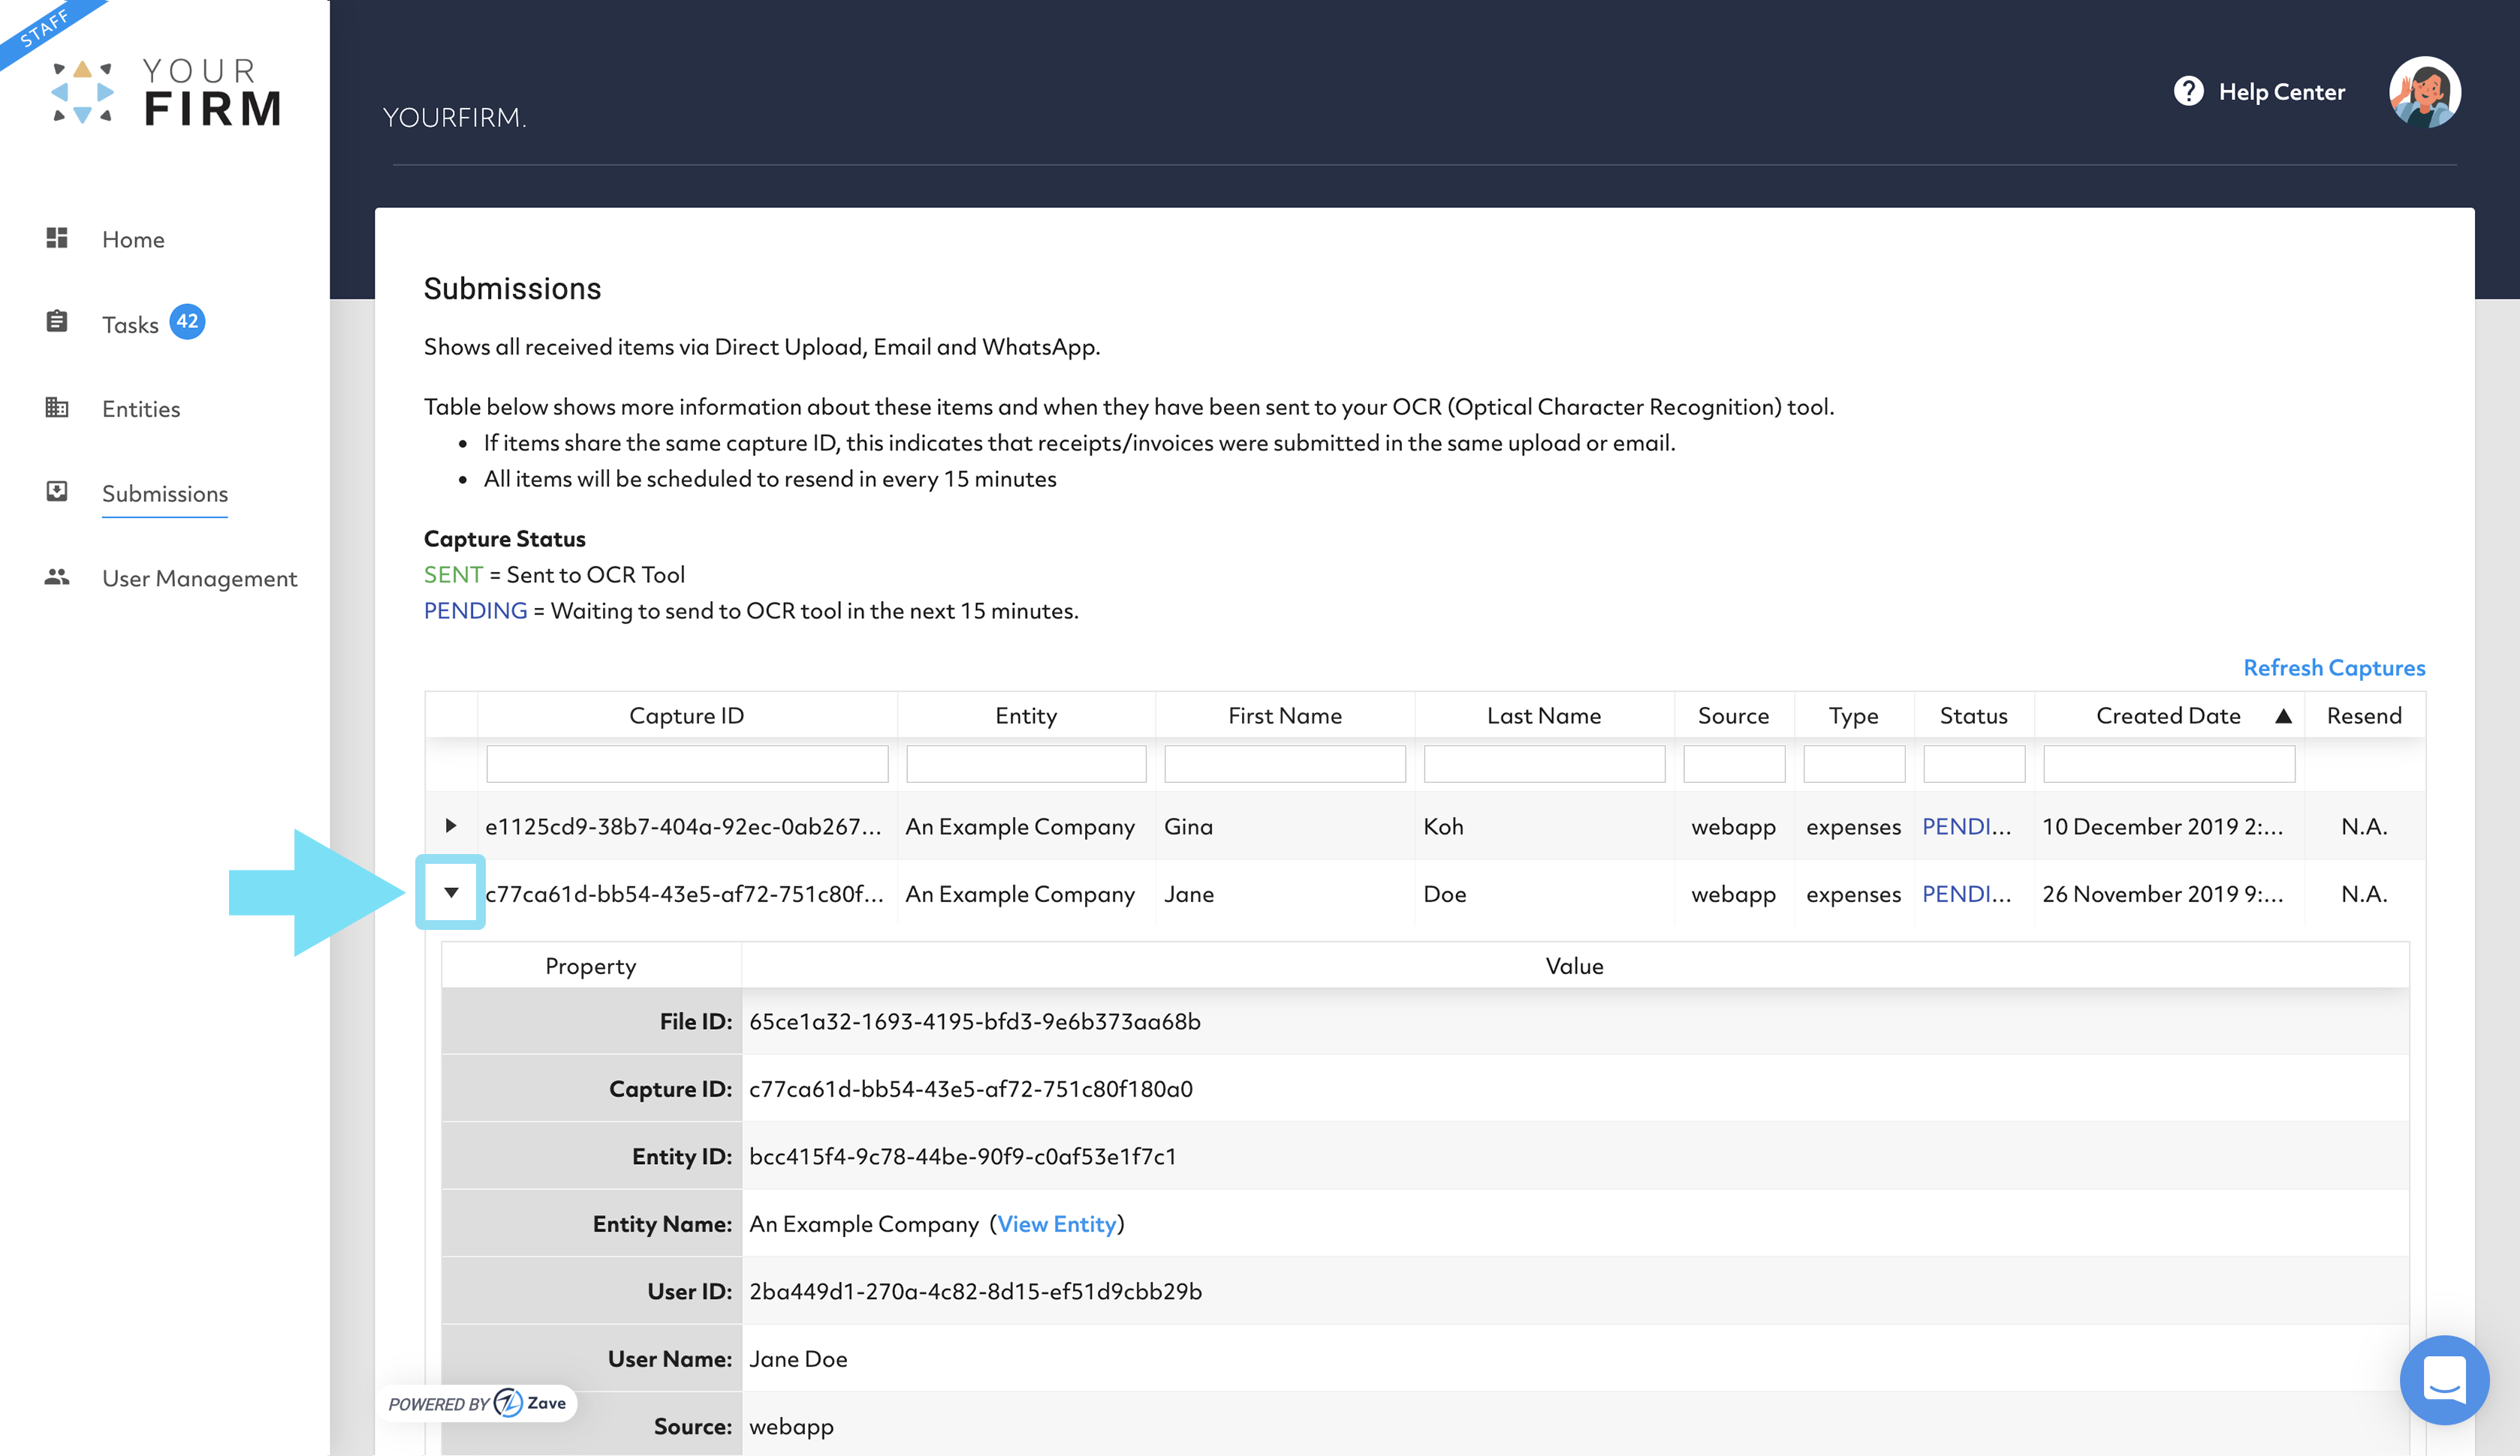Click the Help Center question mark icon
The image size is (2520, 1456).
click(2188, 91)
